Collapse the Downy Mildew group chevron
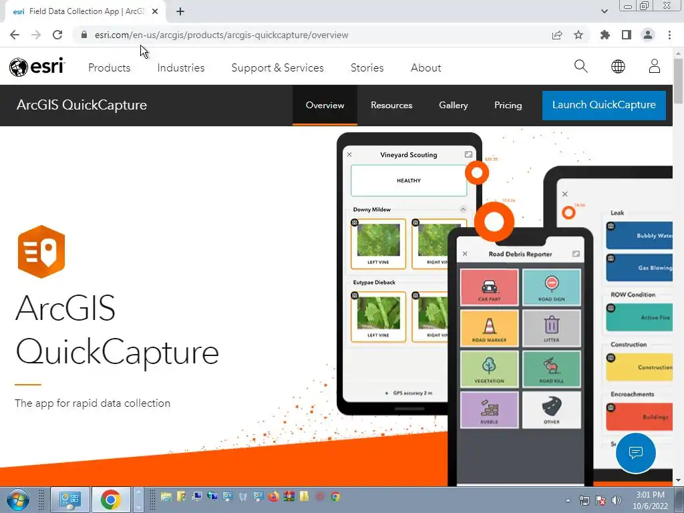 (464, 209)
